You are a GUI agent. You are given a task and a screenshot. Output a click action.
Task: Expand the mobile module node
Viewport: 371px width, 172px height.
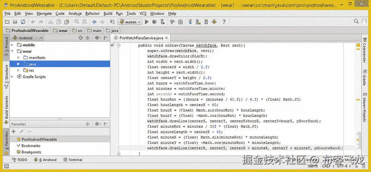pos(12,45)
